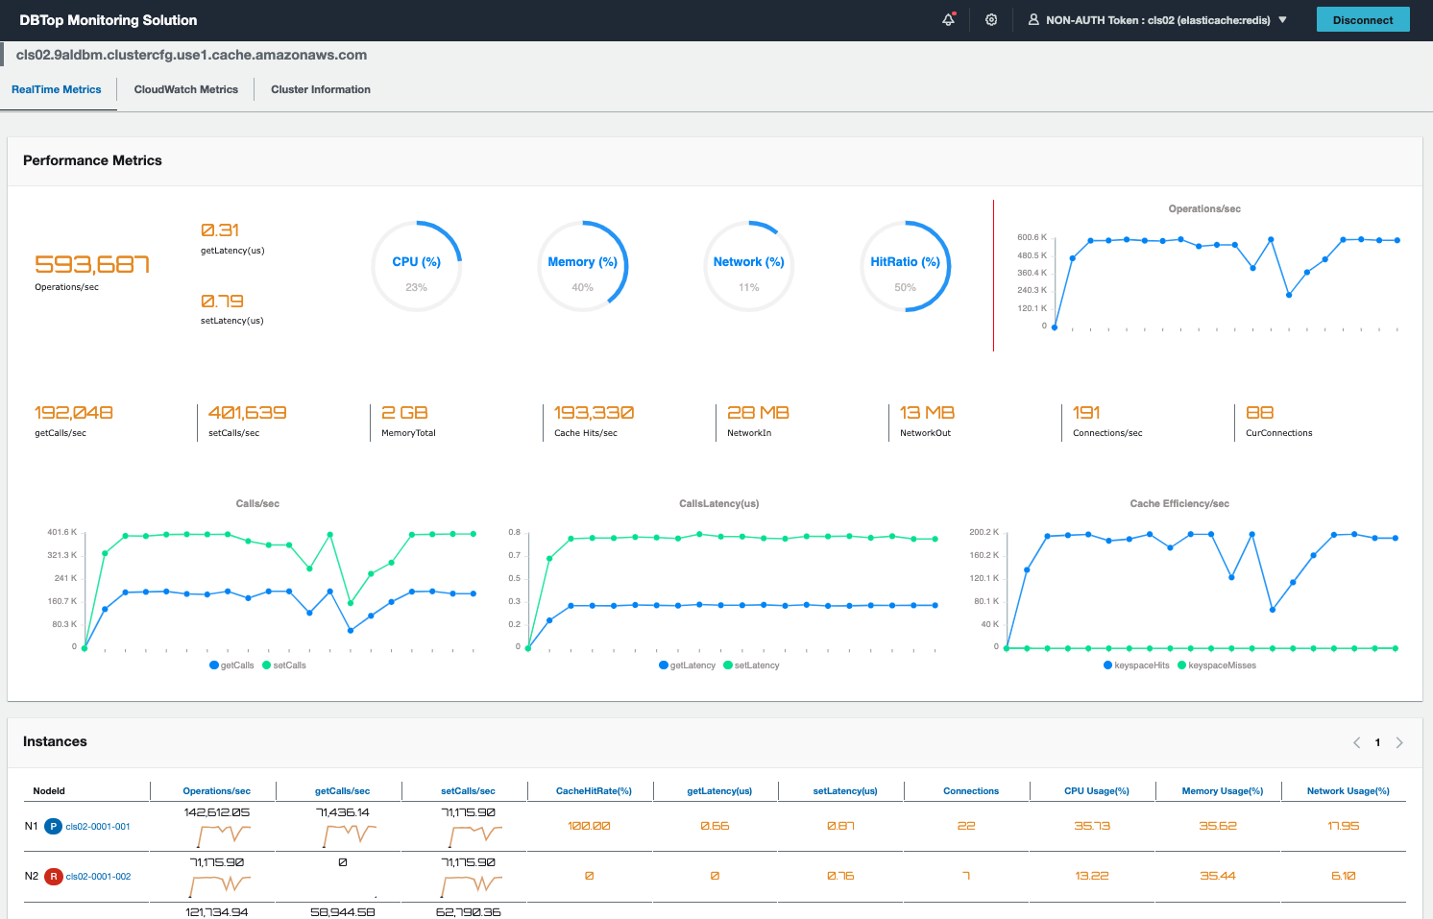Click the primary node P badge icon
The height and width of the screenshot is (919, 1433).
54,827
